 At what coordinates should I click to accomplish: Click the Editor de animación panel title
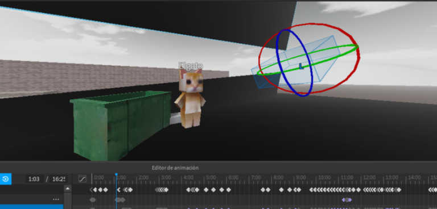pyautogui.click(x=175, y=168)
